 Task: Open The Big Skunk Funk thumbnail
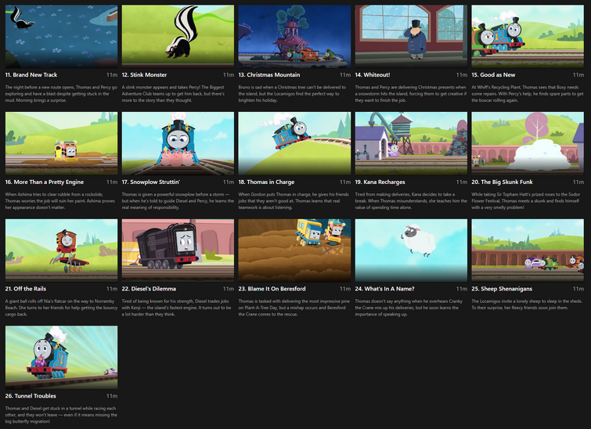click(528, 143)
